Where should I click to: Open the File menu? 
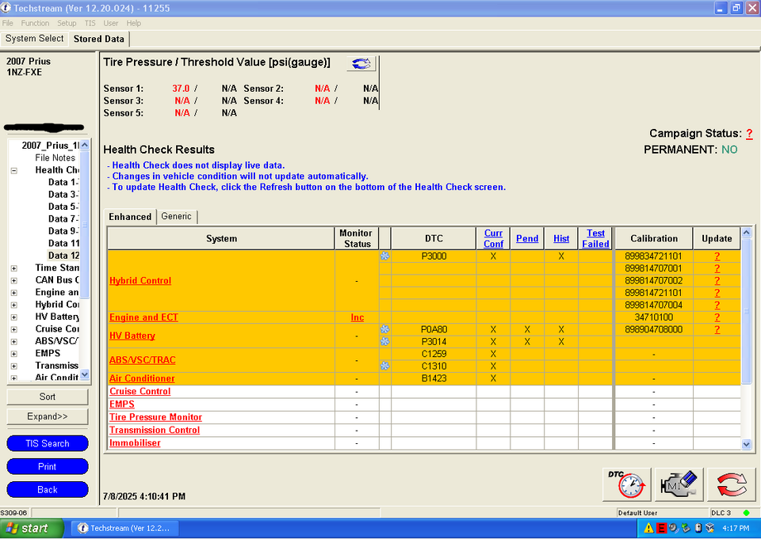8,23
